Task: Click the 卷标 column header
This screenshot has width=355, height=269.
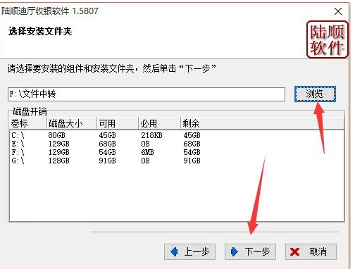Action: tap(28, 123)
